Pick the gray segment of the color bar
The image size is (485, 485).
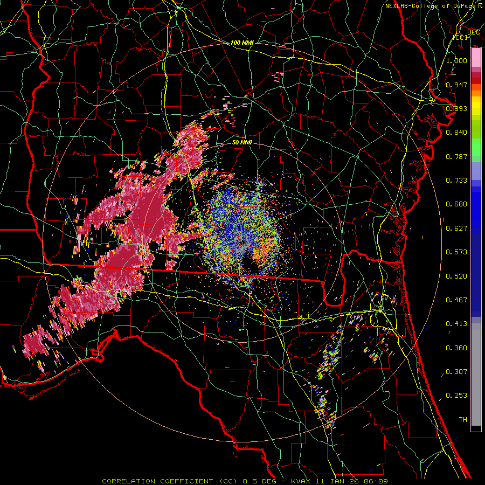[x=476, y=375]
